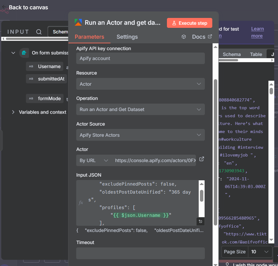Click the cube icon beside Docs
This screenshot has height=266, width=278.
click(x=184, y=37)
